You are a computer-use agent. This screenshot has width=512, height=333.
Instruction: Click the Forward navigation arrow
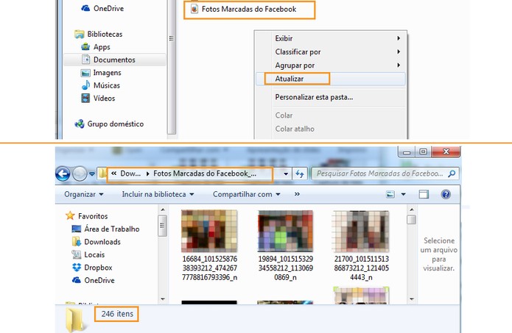click(80, 173)
